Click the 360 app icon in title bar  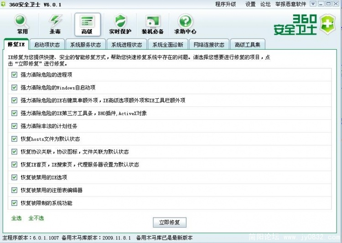point(3,4)
